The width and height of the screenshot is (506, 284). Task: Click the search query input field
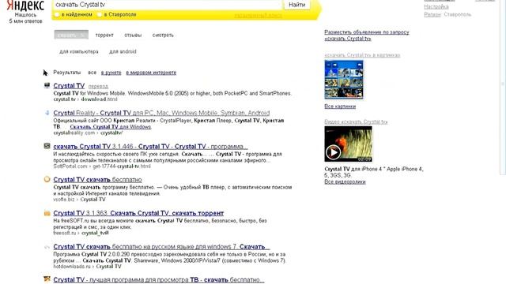(167, 5)
